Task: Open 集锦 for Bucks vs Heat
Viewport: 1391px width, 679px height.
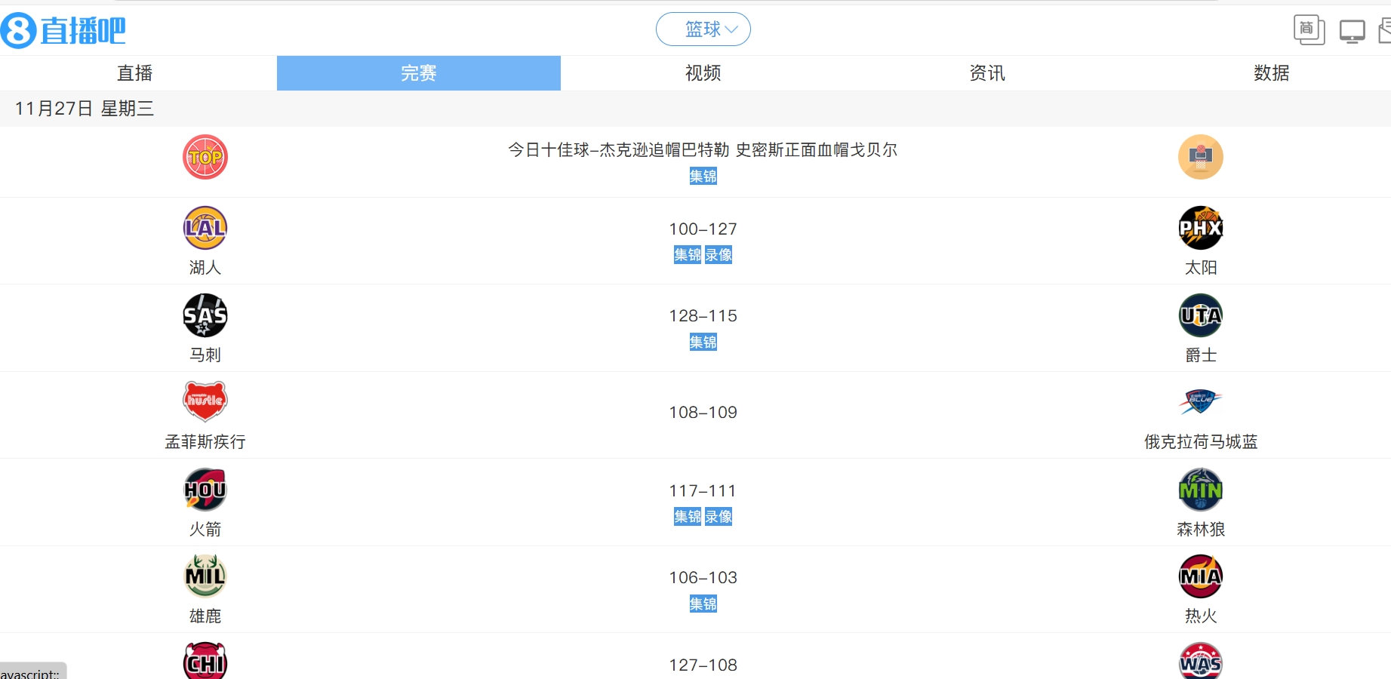Action: coord(703,604)
